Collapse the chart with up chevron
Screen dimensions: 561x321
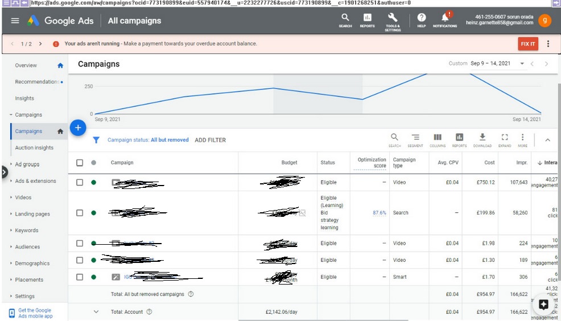(547, 140)
